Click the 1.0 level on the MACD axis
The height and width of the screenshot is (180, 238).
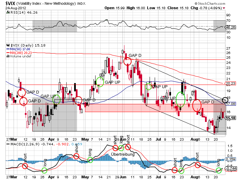click(230, 151)
